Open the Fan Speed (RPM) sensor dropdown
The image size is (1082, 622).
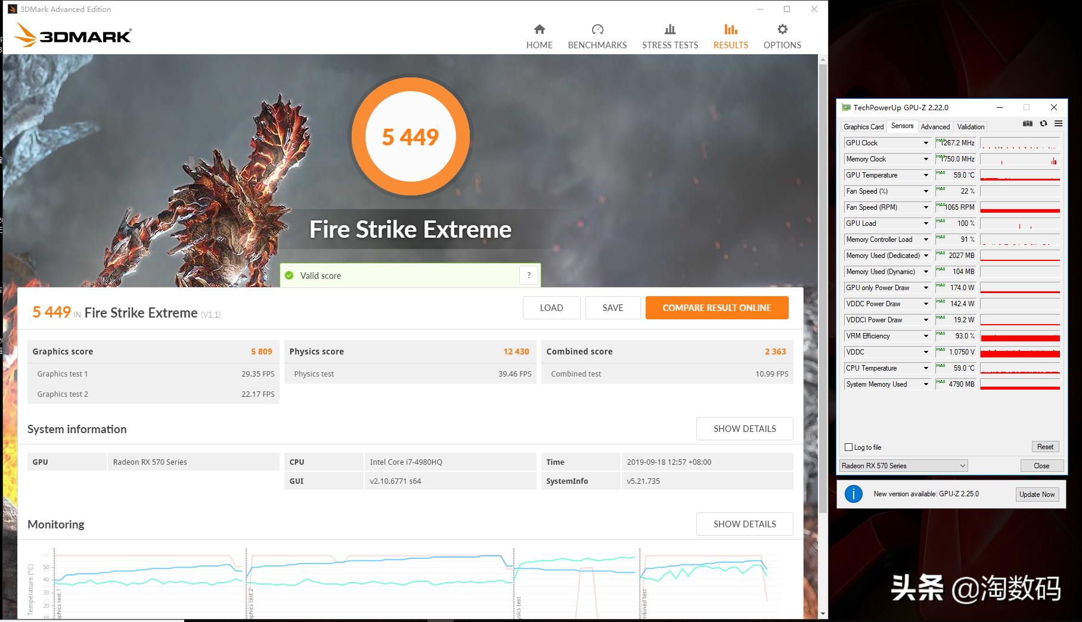(926, 207)
